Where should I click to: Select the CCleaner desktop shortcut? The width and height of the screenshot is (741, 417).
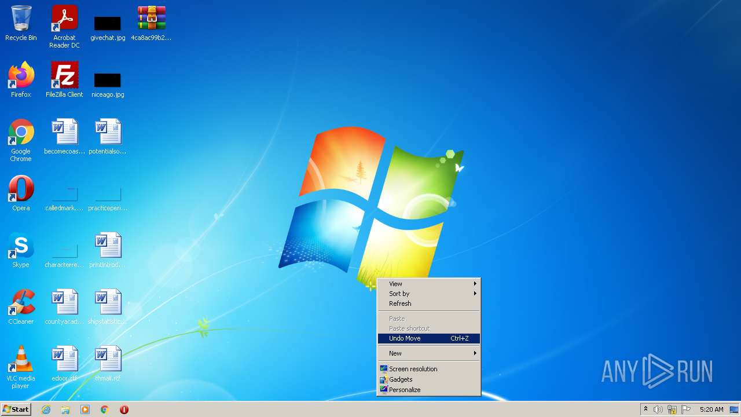pyautogui.click(x=21, y=307)
